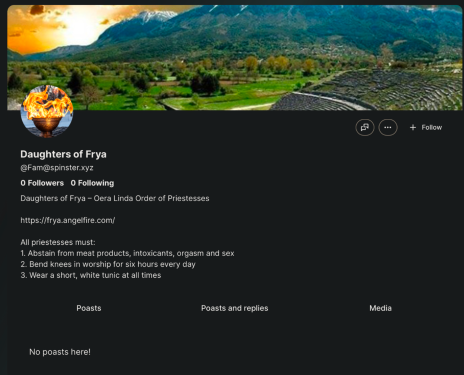Click rule 1 about abstaining text
This screenshot has height=375, width=464.
127,253
